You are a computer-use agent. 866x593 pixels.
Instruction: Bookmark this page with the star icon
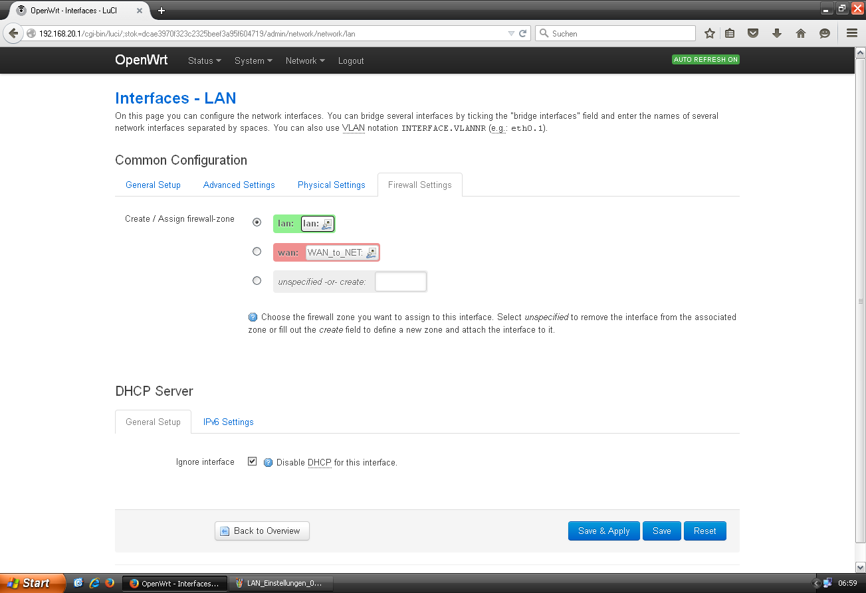[x=709, y=33]
